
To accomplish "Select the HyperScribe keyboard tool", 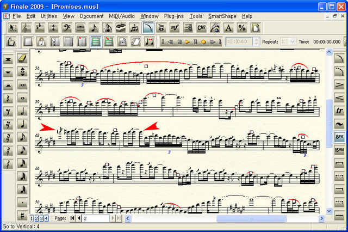I will click(x=121, y=28).
